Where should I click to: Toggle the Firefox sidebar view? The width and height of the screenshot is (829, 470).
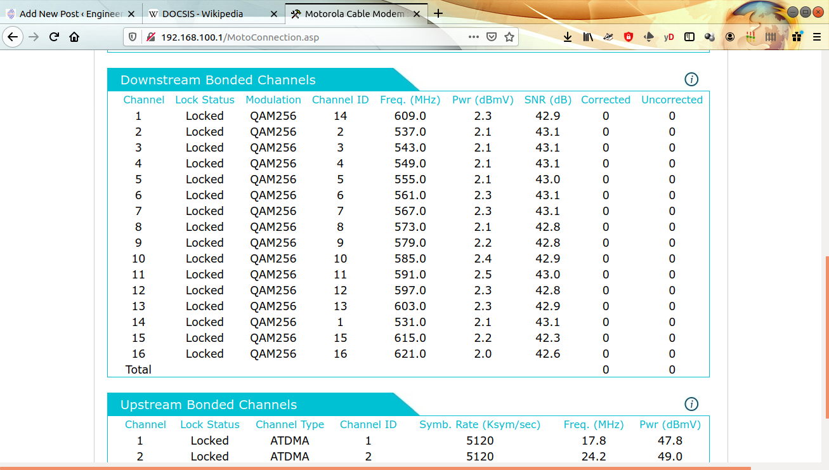click(x=689, y=37)
